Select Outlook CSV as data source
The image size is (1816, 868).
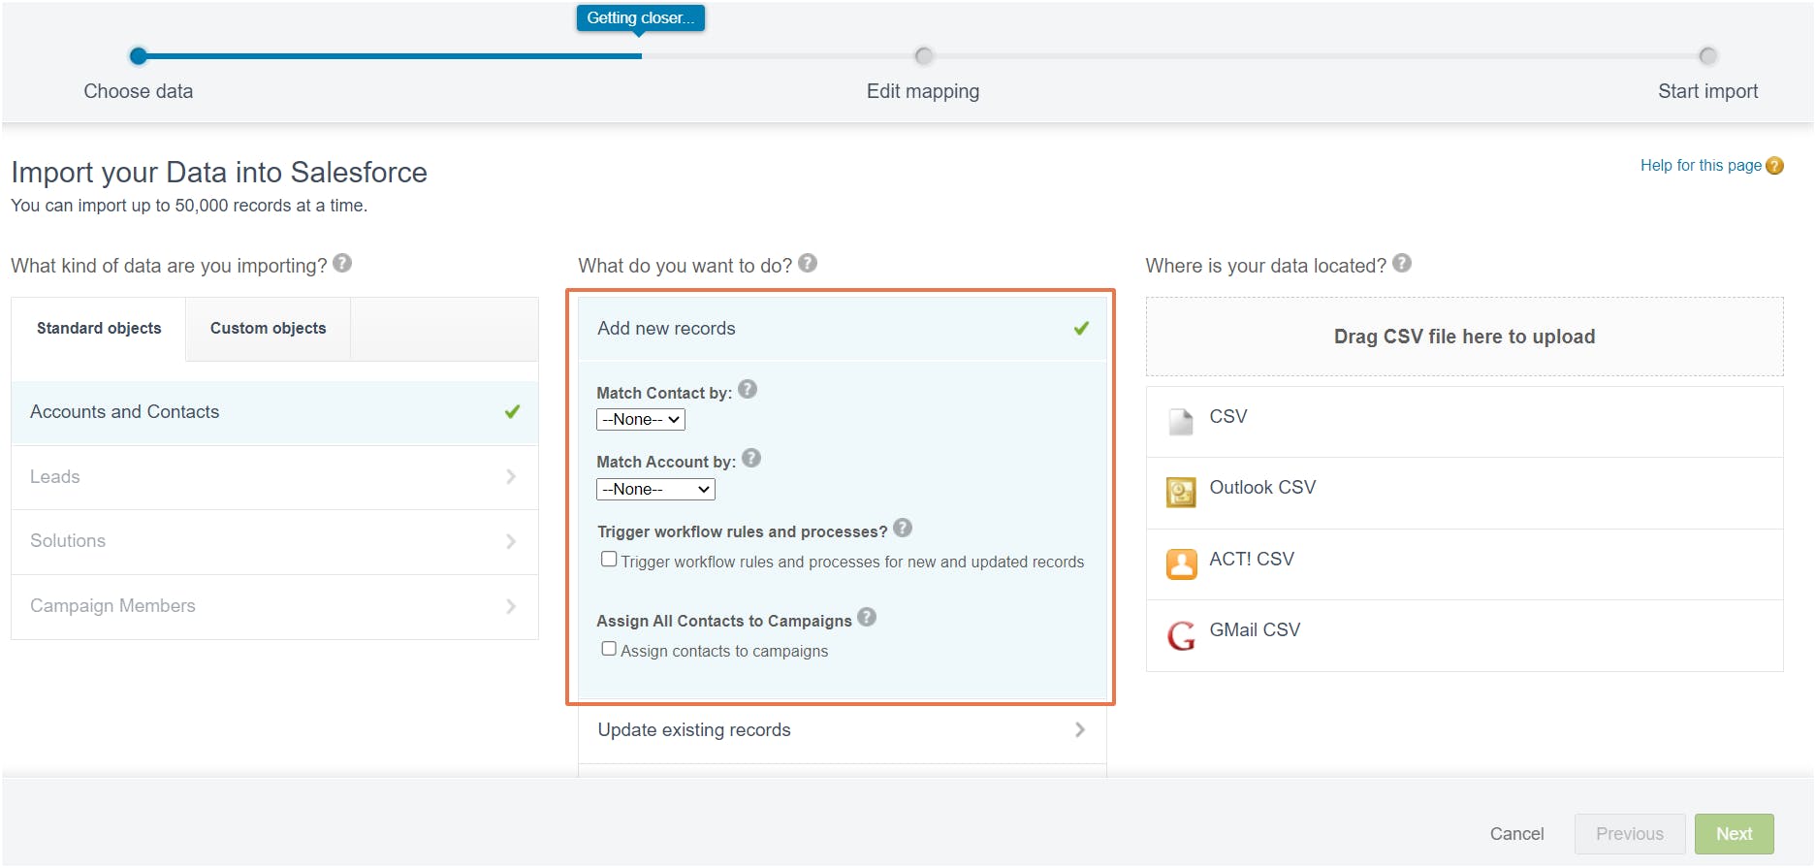pyautogui.click(x=1464, y=493)
